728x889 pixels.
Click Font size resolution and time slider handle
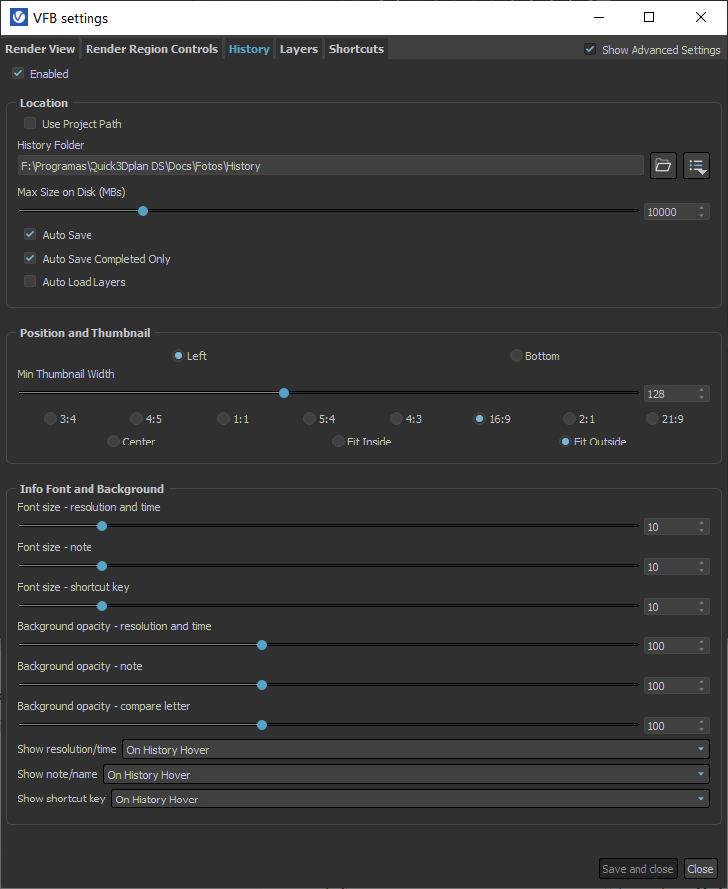coord(102,526)
